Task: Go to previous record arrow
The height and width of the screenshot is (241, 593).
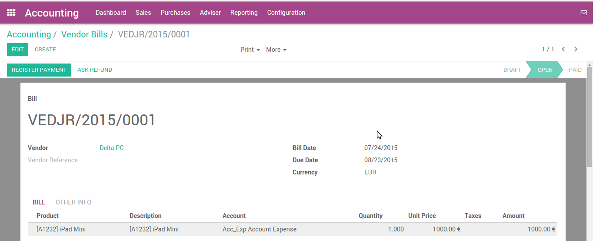Action: pyautogui.click(x=563, y=49)
